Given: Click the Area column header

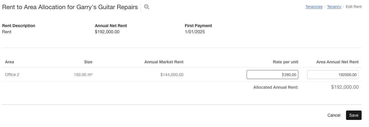Looking at the screenshot, I should point(9,62).
